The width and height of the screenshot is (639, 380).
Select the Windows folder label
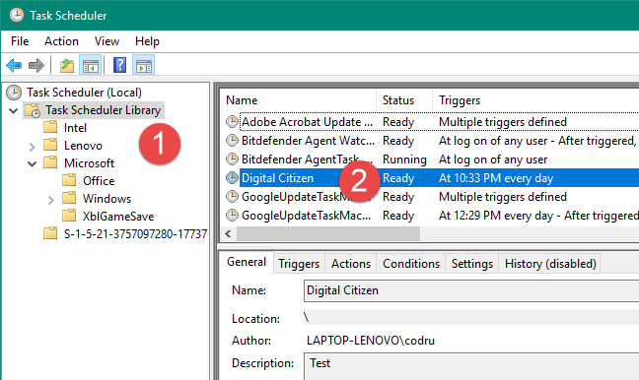coord(106,199)
